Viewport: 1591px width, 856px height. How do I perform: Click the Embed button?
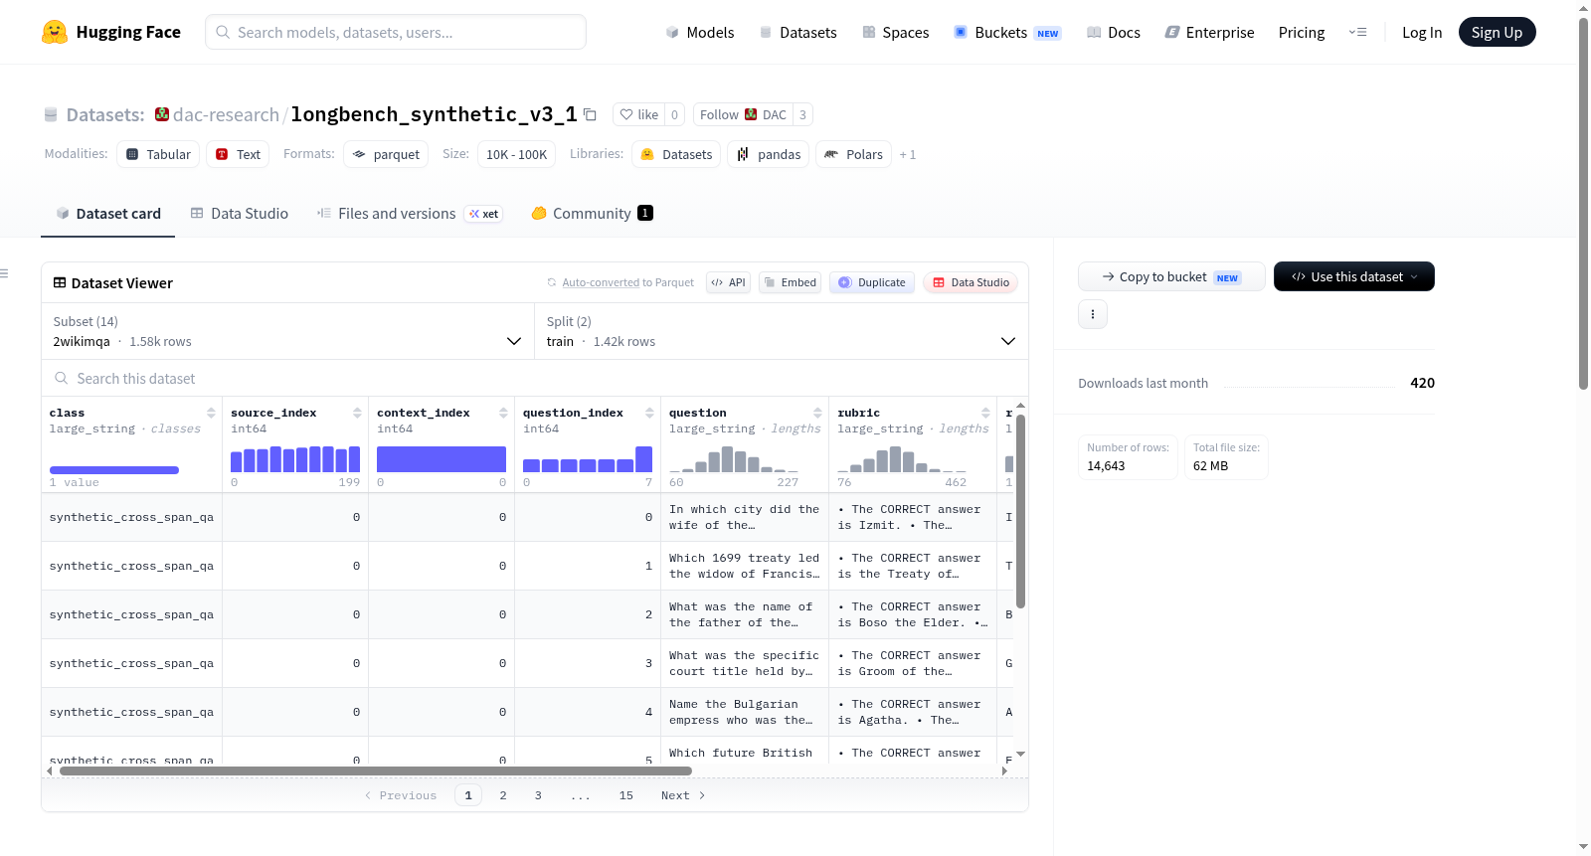click(x=790, y=282)
